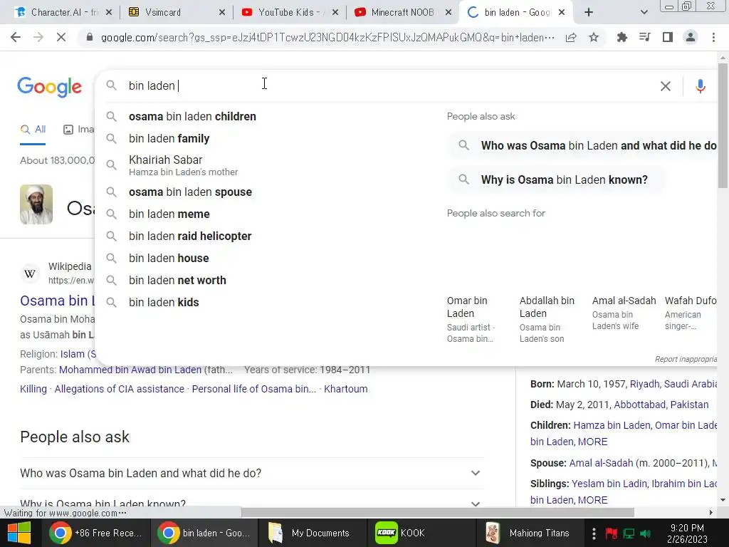Viewport: 729px width, 547px height.
Task: Click the Osama bin Laden portrait thumbnail
Action: (x=36, y=204)
